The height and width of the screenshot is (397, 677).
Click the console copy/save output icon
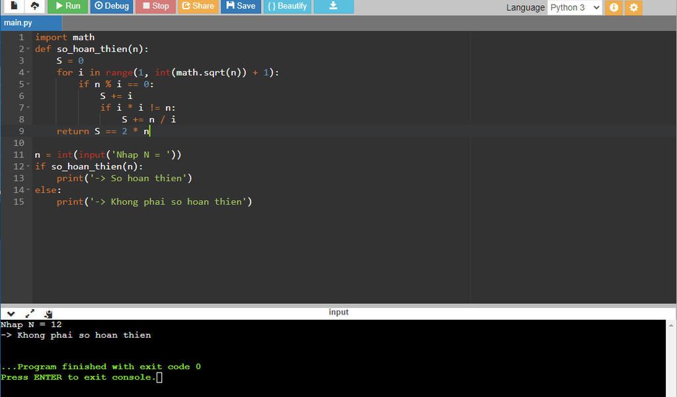tap(48, 314)
